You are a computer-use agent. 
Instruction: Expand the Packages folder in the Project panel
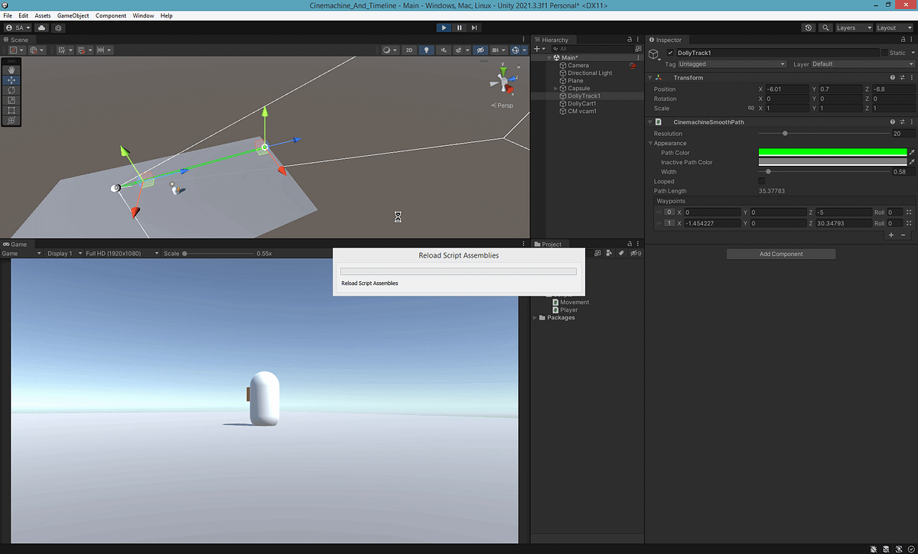(536, 317)
